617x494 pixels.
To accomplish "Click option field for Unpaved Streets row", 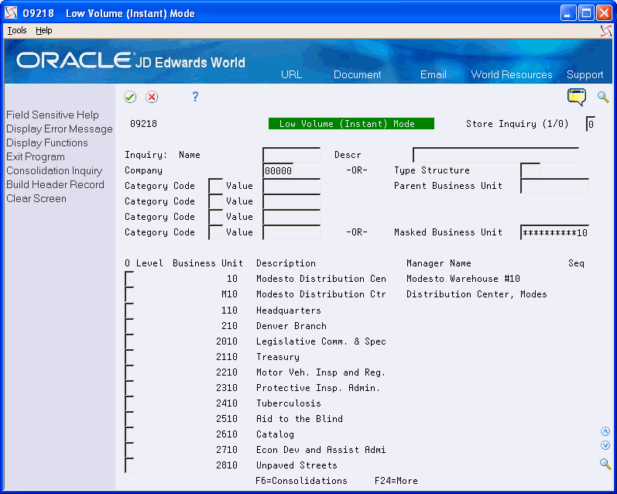I will coord(129,465).
